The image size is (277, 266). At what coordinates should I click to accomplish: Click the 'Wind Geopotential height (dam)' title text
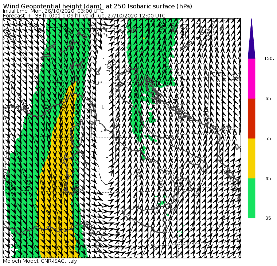[52, 6]
